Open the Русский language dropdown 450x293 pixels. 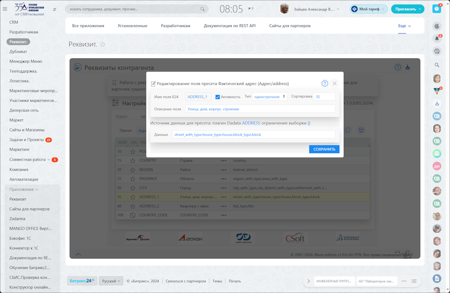point(111,281)
